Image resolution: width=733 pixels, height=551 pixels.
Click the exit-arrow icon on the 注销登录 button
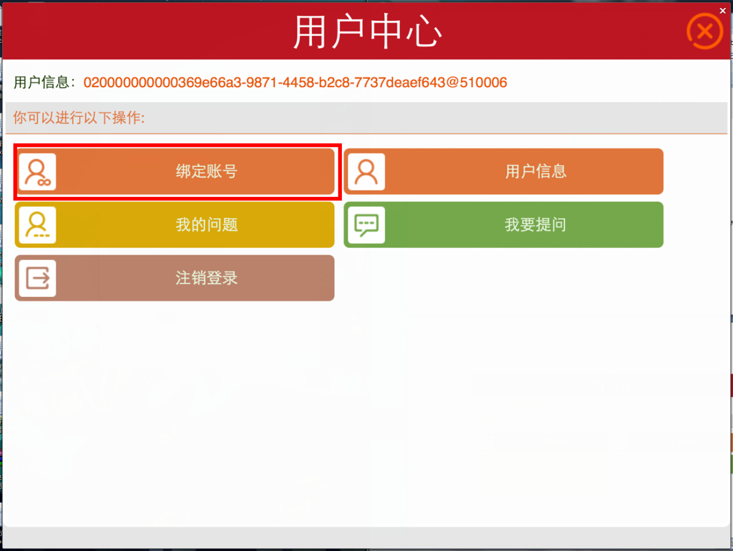pos(37,278)
